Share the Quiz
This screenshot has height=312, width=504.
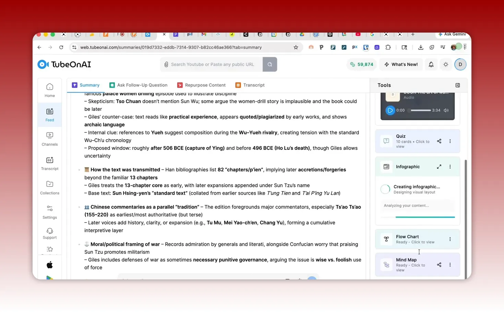439,141
